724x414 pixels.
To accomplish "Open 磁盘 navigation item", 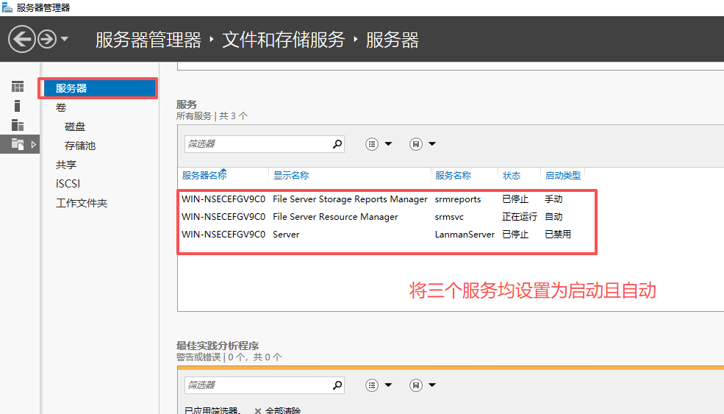I will (75, 126).
